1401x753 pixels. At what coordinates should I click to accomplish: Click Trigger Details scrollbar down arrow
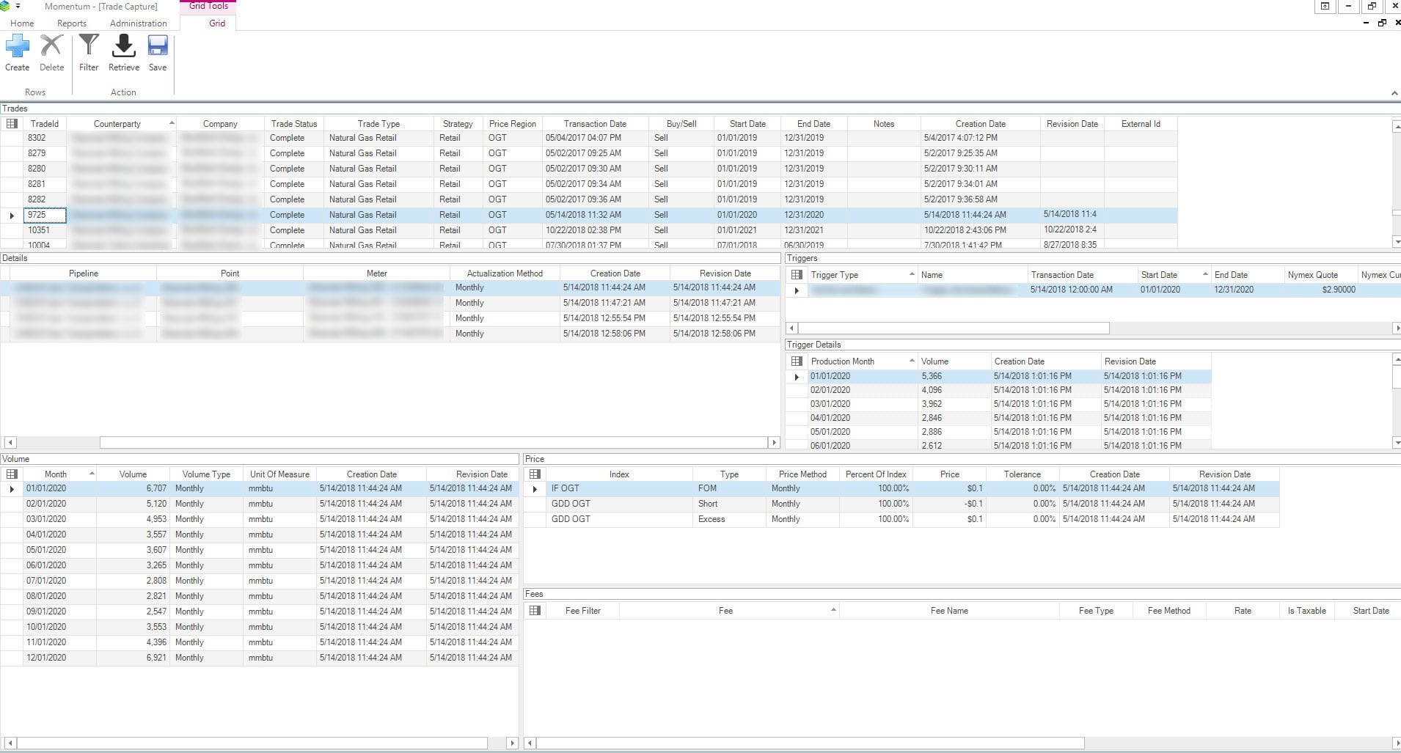pos(1397,443)
